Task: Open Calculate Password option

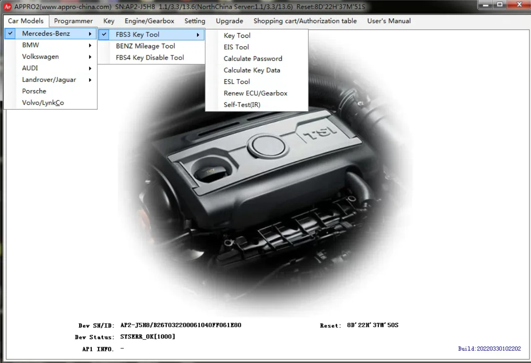Action: (253, 59)
